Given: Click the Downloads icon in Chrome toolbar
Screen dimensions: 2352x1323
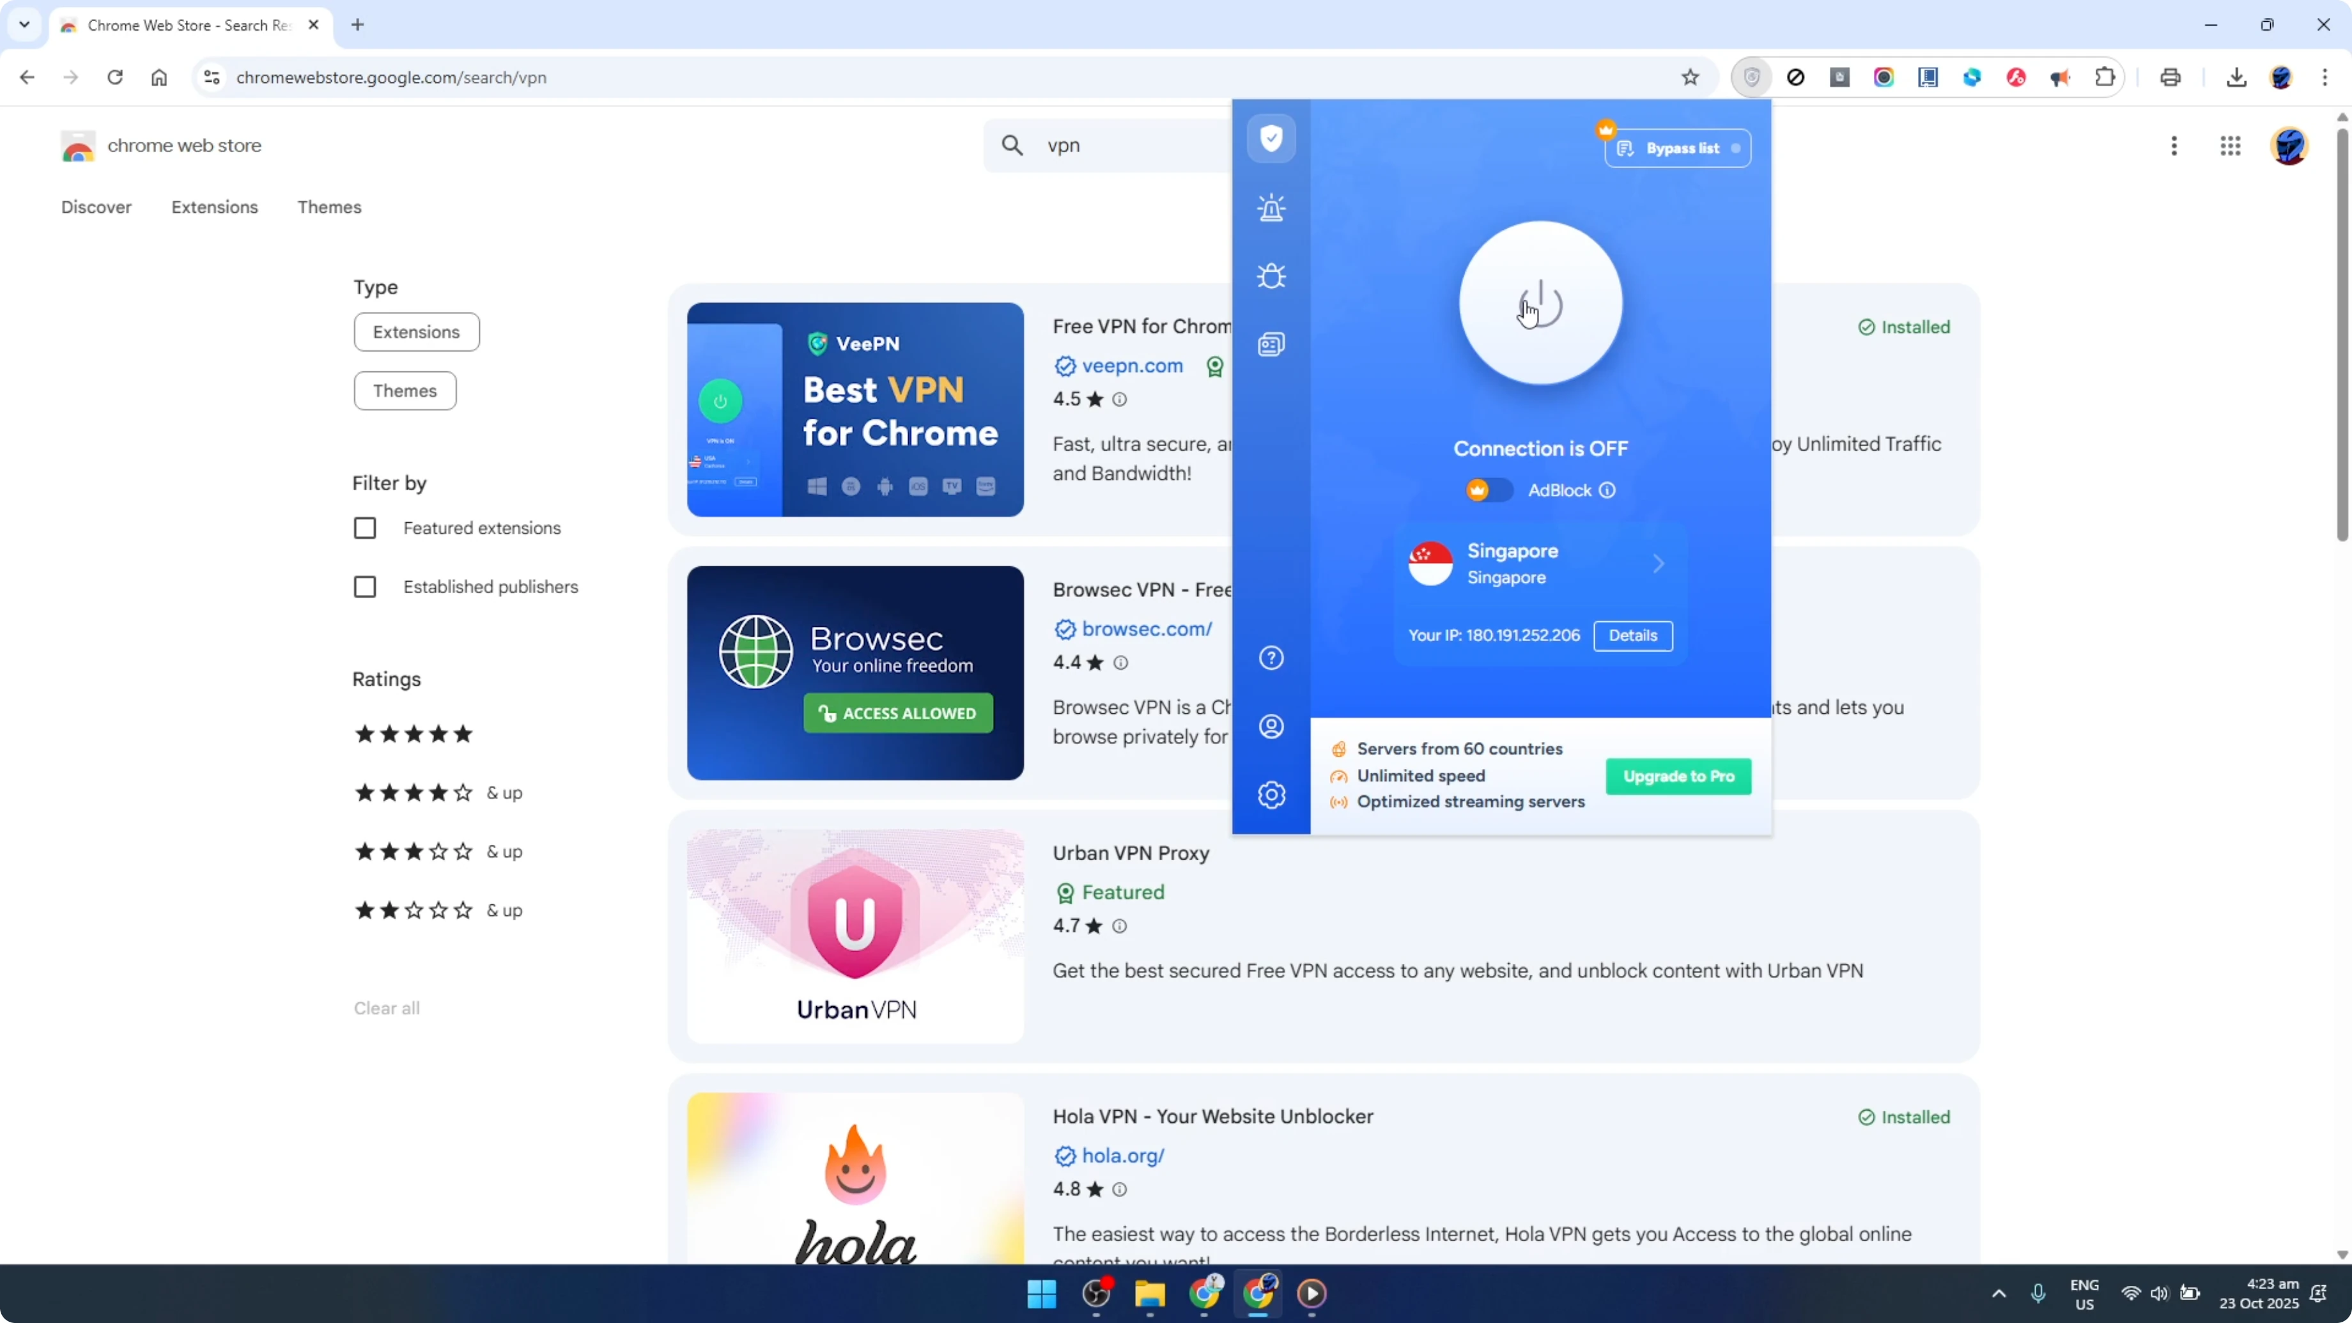Looking at the screenshot, I should coord(2236,77).
